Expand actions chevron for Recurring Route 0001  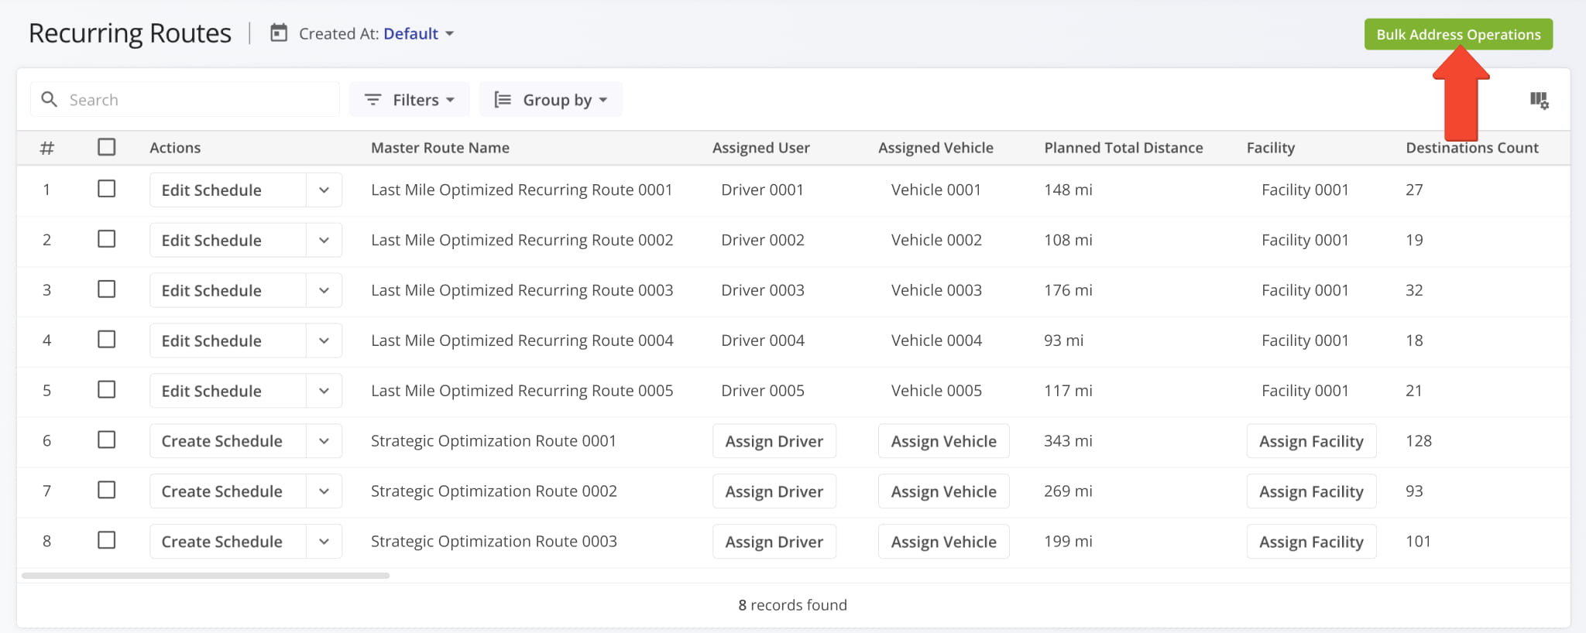324,190
